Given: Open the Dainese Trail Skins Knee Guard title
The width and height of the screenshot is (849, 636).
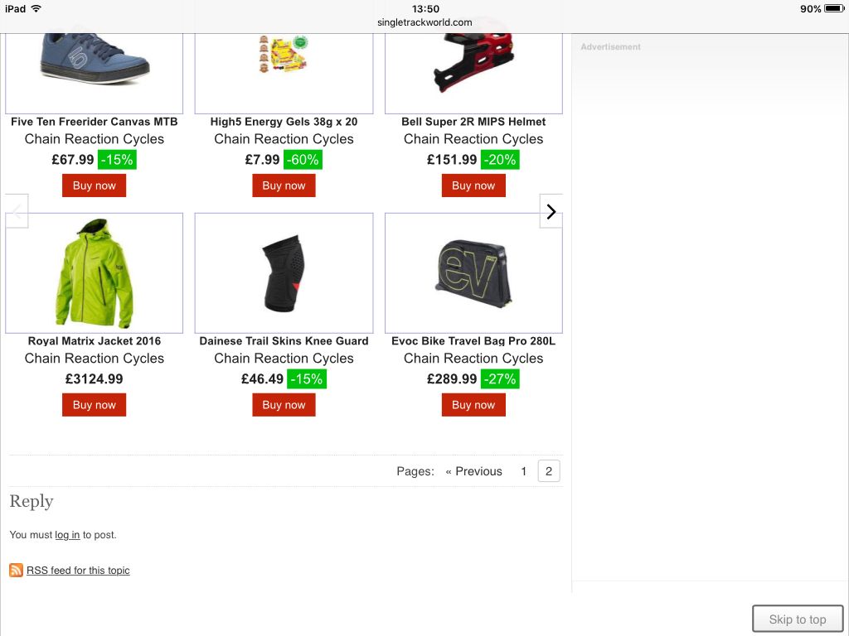Looking at the screenshot, I should click(284, 341).
